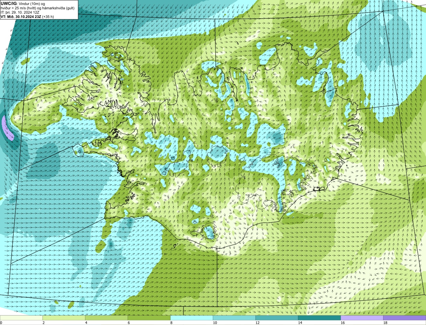Select the 'IT: þri. 29. 10. 2024 12Z' line
This screenshot has width=426, height=325.
click(20, 12)
